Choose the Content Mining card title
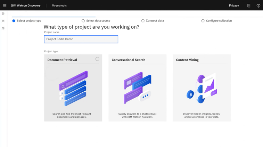This screenshot has width=263, height=147. pos(187,60)
